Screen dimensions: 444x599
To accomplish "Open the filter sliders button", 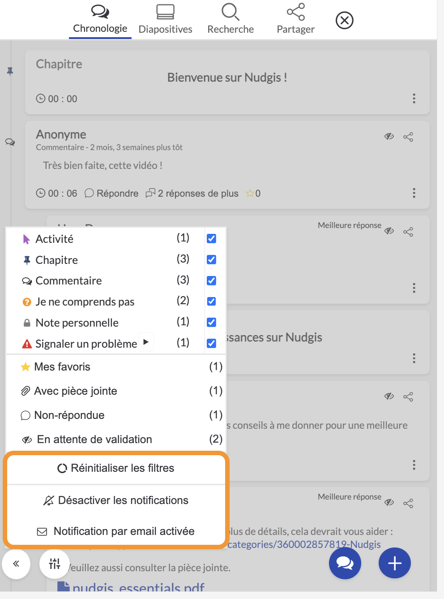I will coord(55,563).
